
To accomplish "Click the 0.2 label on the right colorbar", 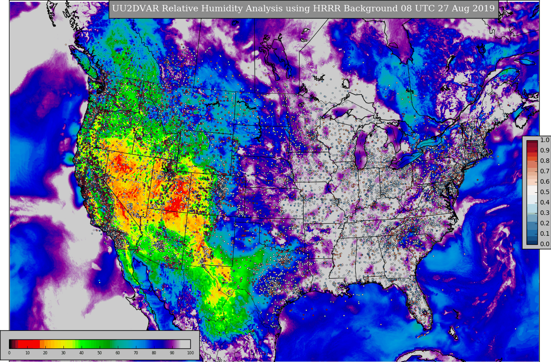I will click(545, 224).
